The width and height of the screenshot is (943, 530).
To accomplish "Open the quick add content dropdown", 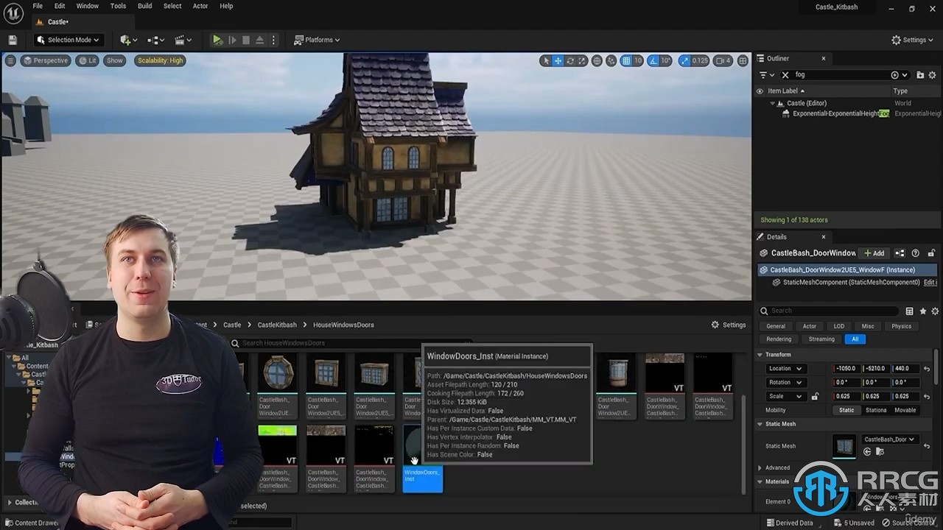I will (128, 40).
